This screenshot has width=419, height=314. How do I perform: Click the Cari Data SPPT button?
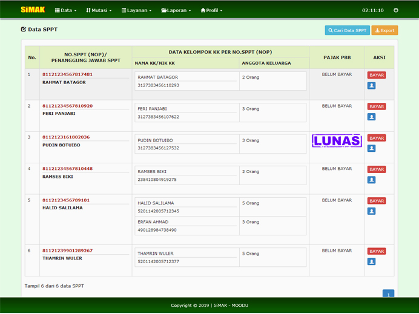347,30
